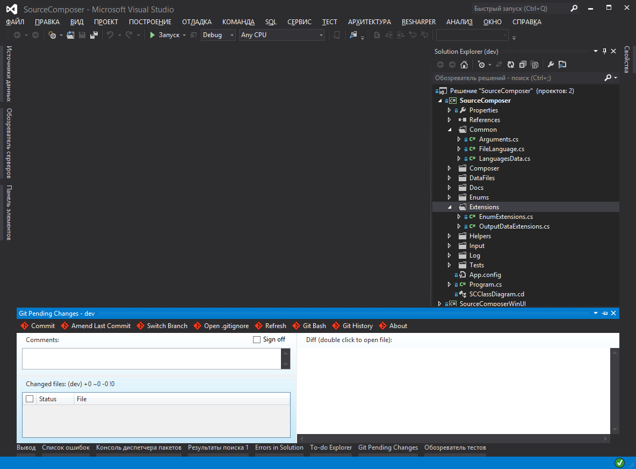Click the Home icon in Solution Explorer
636x469 pixels.
(x=464, y=65)
